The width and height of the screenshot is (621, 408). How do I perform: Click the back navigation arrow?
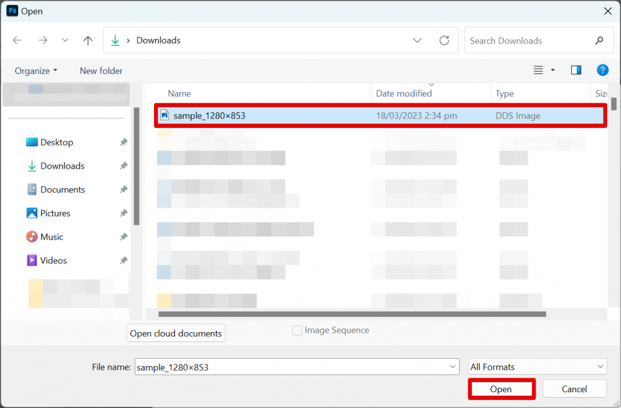(16, 40)
